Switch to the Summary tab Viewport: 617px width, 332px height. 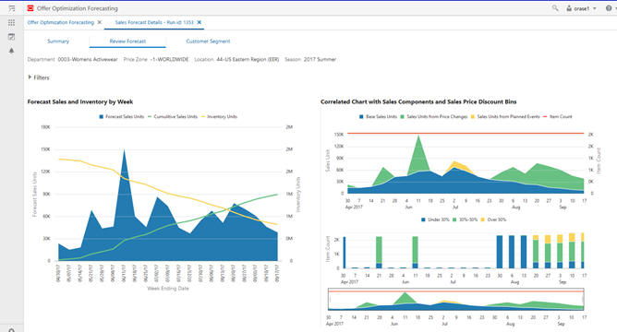pos(58,41)
